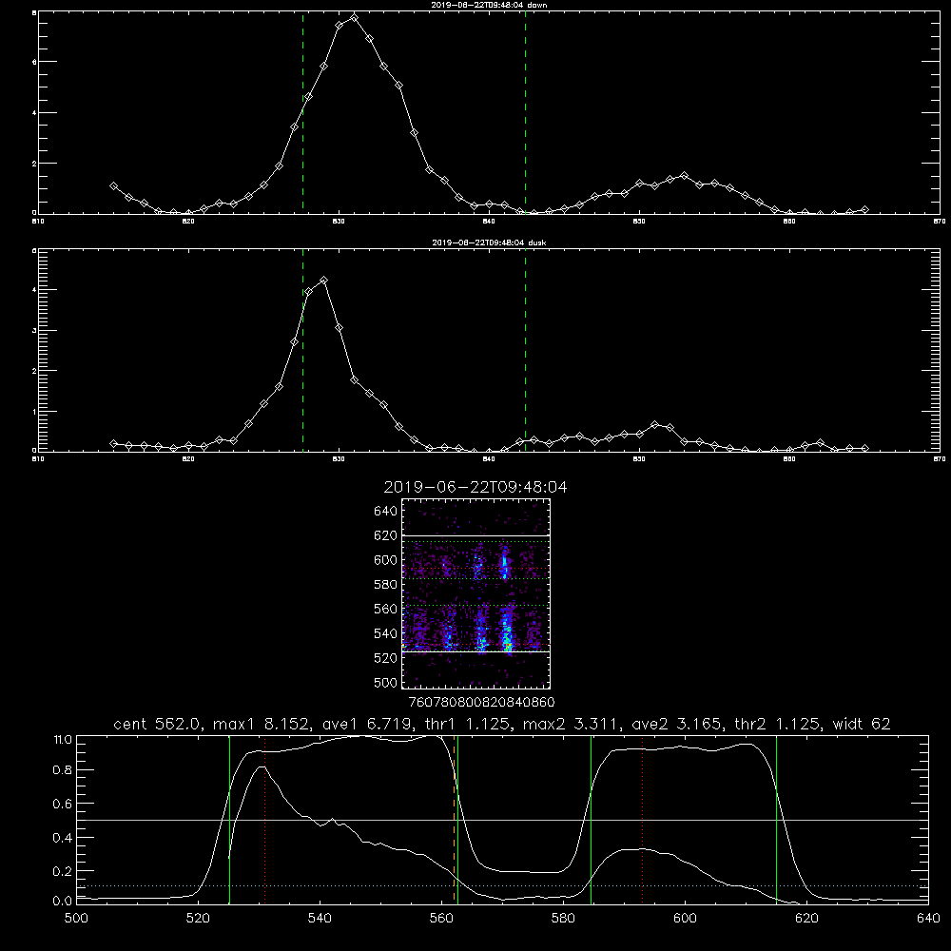The width and height of the screenshot is (951, 951).
Task: Click the dawn plot title text
Action: [489, 5]
